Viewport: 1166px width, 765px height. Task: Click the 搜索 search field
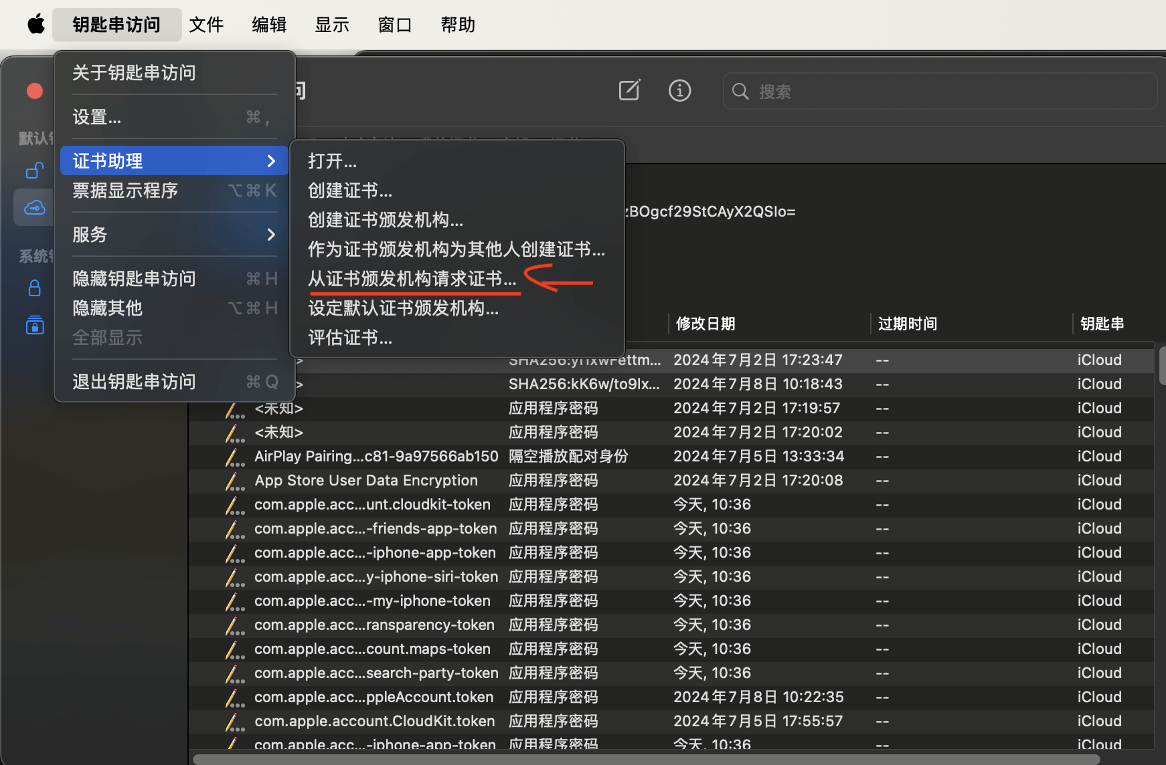point(940,91)
